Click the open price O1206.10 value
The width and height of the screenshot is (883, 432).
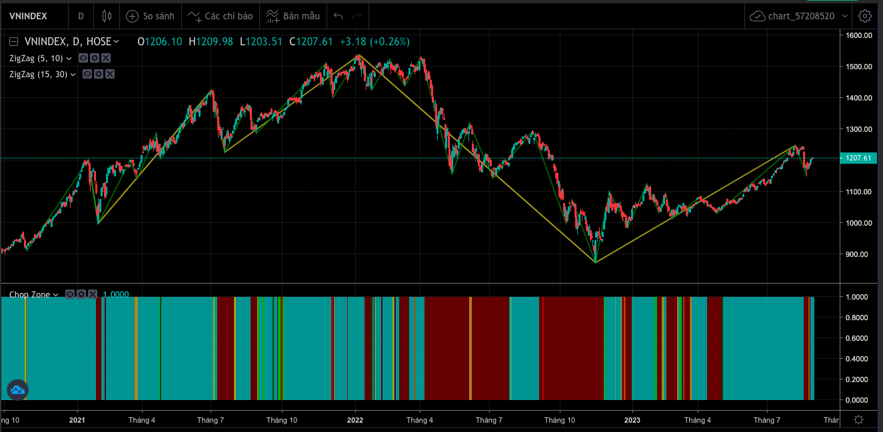pos(160,42)
